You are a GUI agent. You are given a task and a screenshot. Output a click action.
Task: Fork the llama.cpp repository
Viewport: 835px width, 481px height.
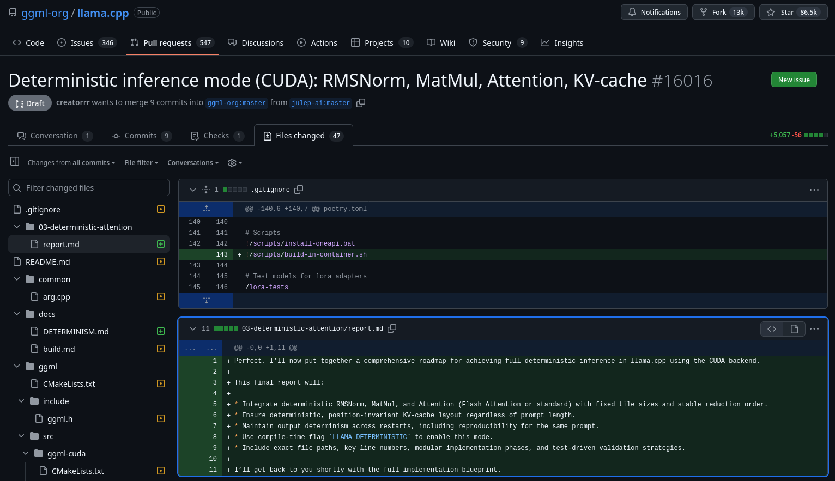coord(723,12)
